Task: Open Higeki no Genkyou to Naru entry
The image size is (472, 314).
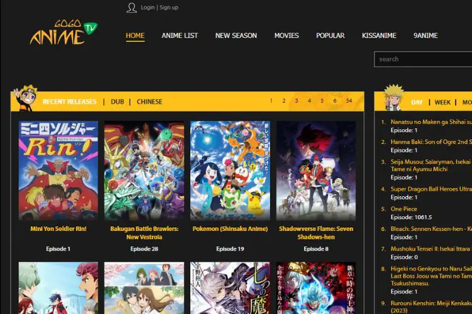Action: [431, 276]
